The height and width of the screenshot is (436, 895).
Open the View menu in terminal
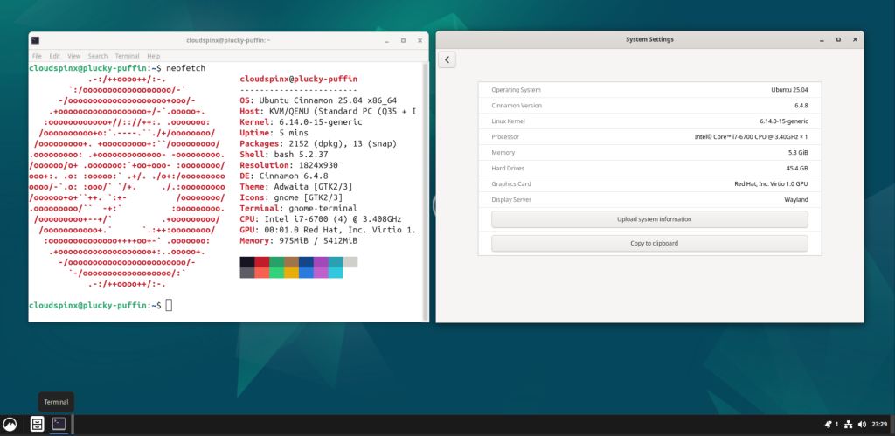click(74, 56)
